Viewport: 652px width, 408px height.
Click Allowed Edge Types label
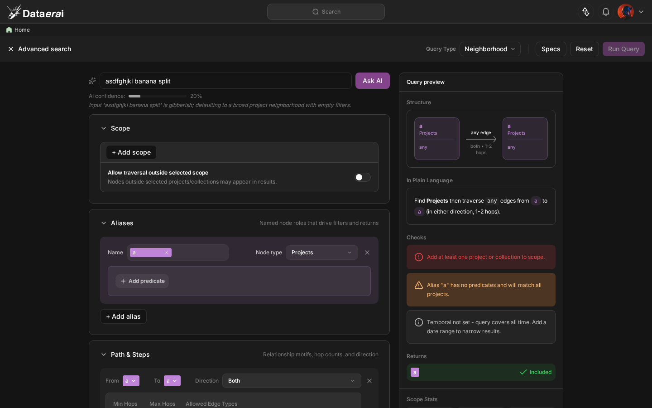tap(211, 404)
